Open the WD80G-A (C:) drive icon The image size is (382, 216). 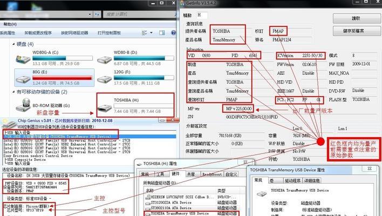(x=23, y=59)
